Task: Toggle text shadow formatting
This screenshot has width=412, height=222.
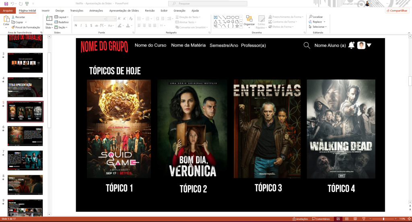Action: [91, 25]
